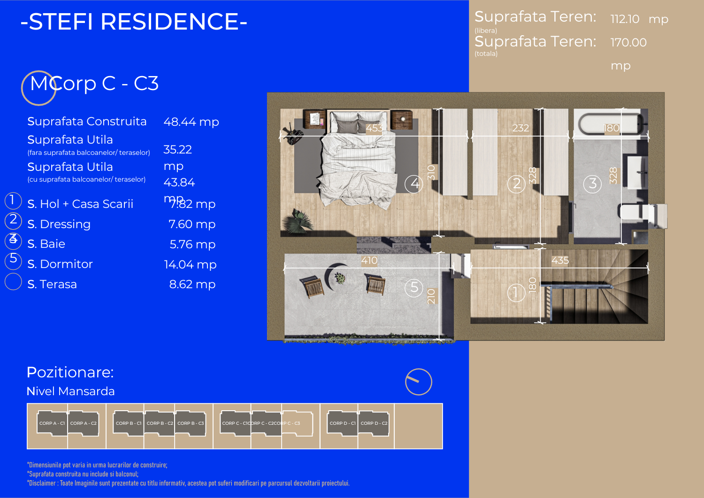This screenshot has height=498, width=704.
Task: Select room marker 1 beside the staircase
Action: coord(516,292)
